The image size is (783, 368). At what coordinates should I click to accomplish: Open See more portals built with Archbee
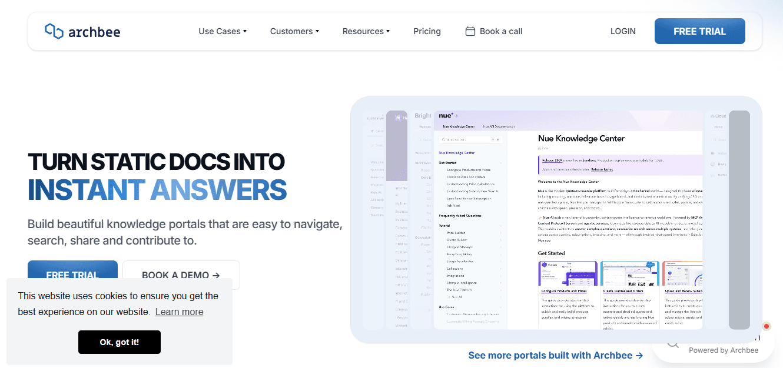point(555,355)
